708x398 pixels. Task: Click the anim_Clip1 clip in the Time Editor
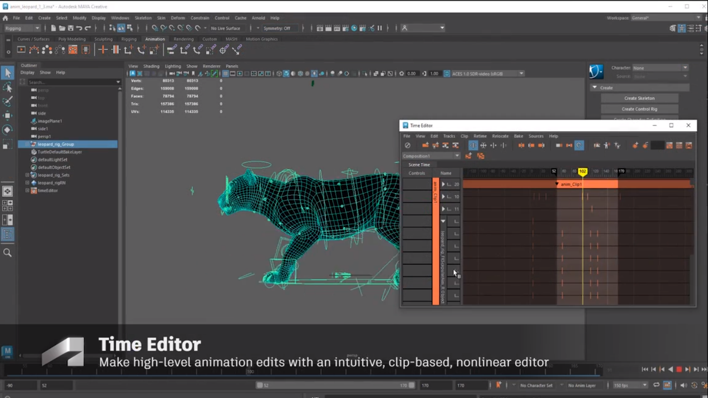(x=587, y=184)
